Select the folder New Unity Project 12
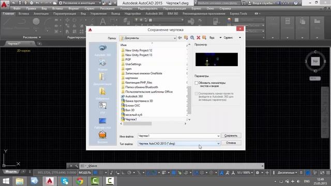 pos(137,51)
